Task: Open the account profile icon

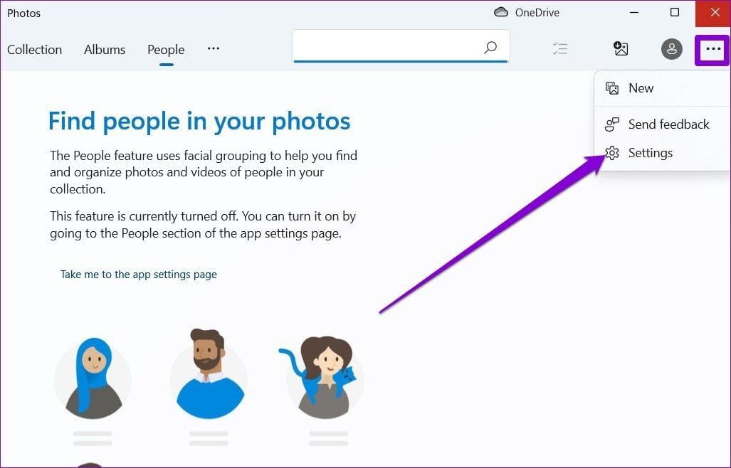Action: coord(671,48)
